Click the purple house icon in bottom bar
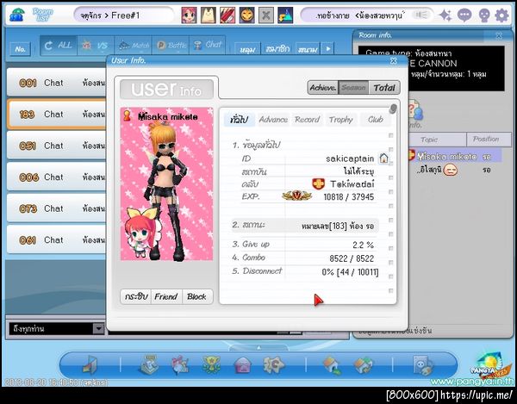 pos(242,366)
